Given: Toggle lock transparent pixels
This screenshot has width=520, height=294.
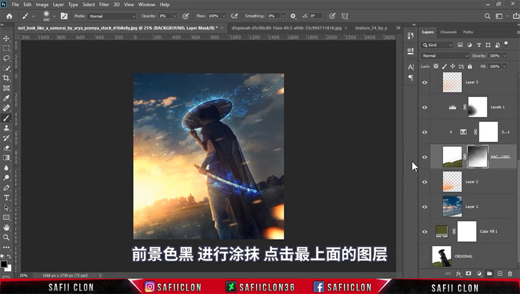Looking at the screenshot, I should (x=436, y=66).
